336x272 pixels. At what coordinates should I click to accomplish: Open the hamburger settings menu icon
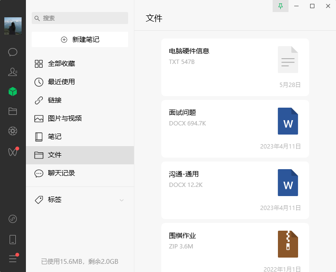[x=13, y=258]
